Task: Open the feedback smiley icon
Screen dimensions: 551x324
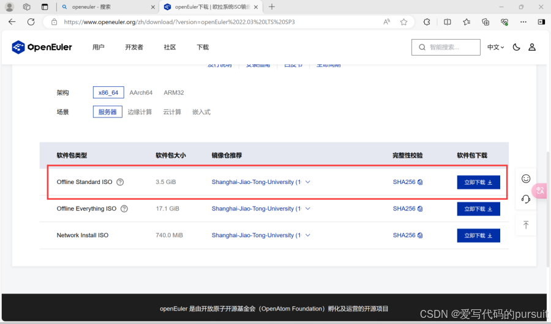Action: tap(526, 179)
